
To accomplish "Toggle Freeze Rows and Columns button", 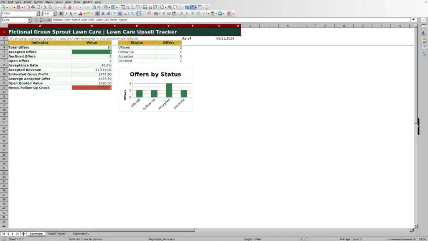I will pos(192,8).
